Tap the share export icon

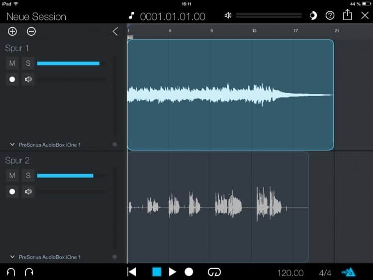(x=347, y=15)
